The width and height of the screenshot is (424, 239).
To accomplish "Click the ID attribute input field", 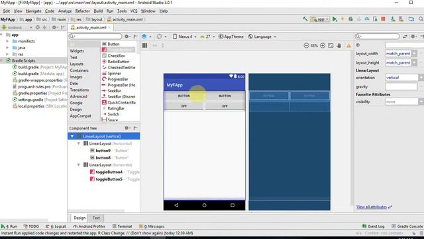I will click(404, 45).
